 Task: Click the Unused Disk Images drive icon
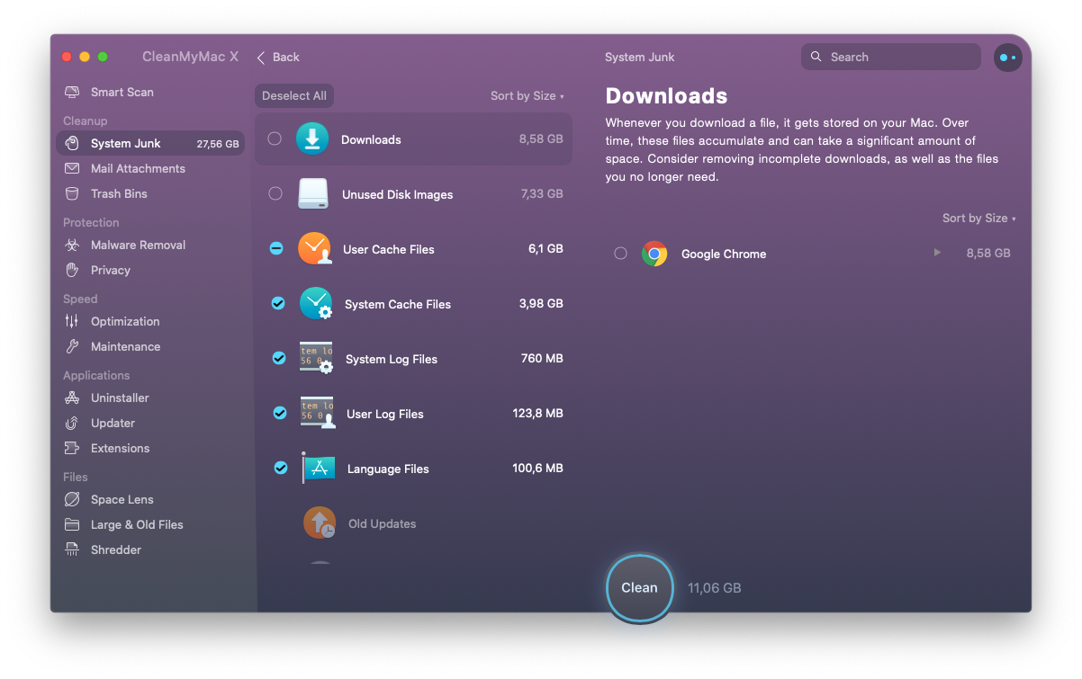pos(313,194)
